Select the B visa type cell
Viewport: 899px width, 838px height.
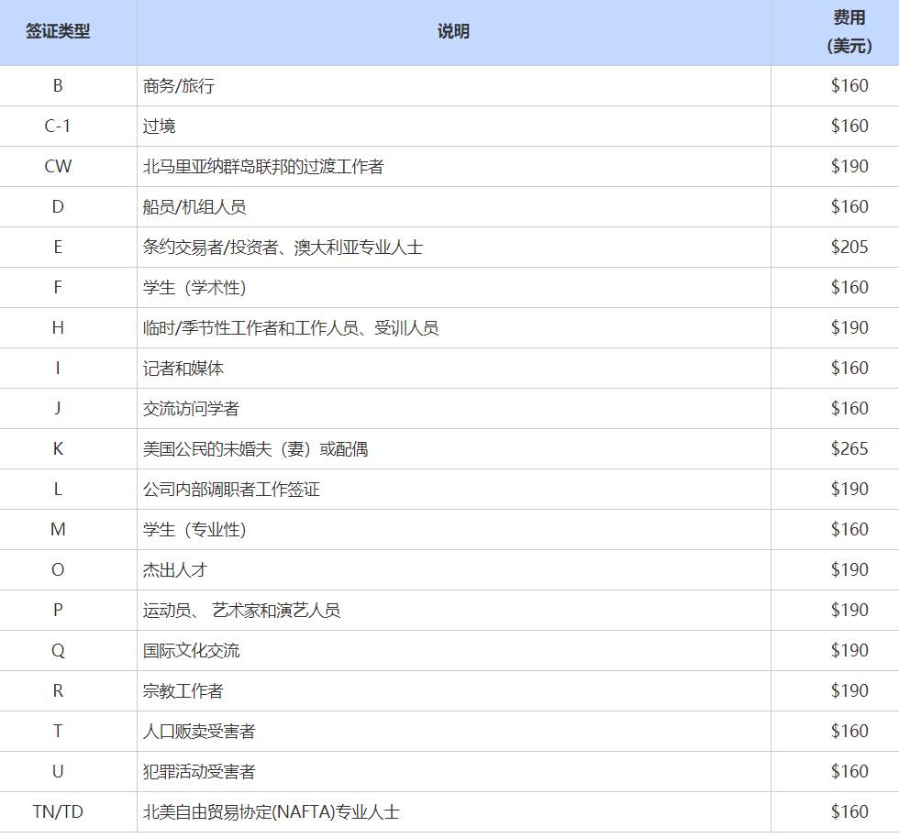[x=58, y=86]
